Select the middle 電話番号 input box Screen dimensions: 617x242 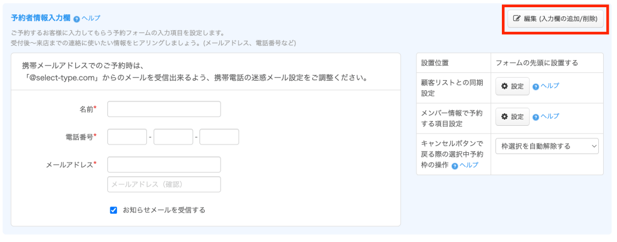pyautogui.click(x=173, y=137)
